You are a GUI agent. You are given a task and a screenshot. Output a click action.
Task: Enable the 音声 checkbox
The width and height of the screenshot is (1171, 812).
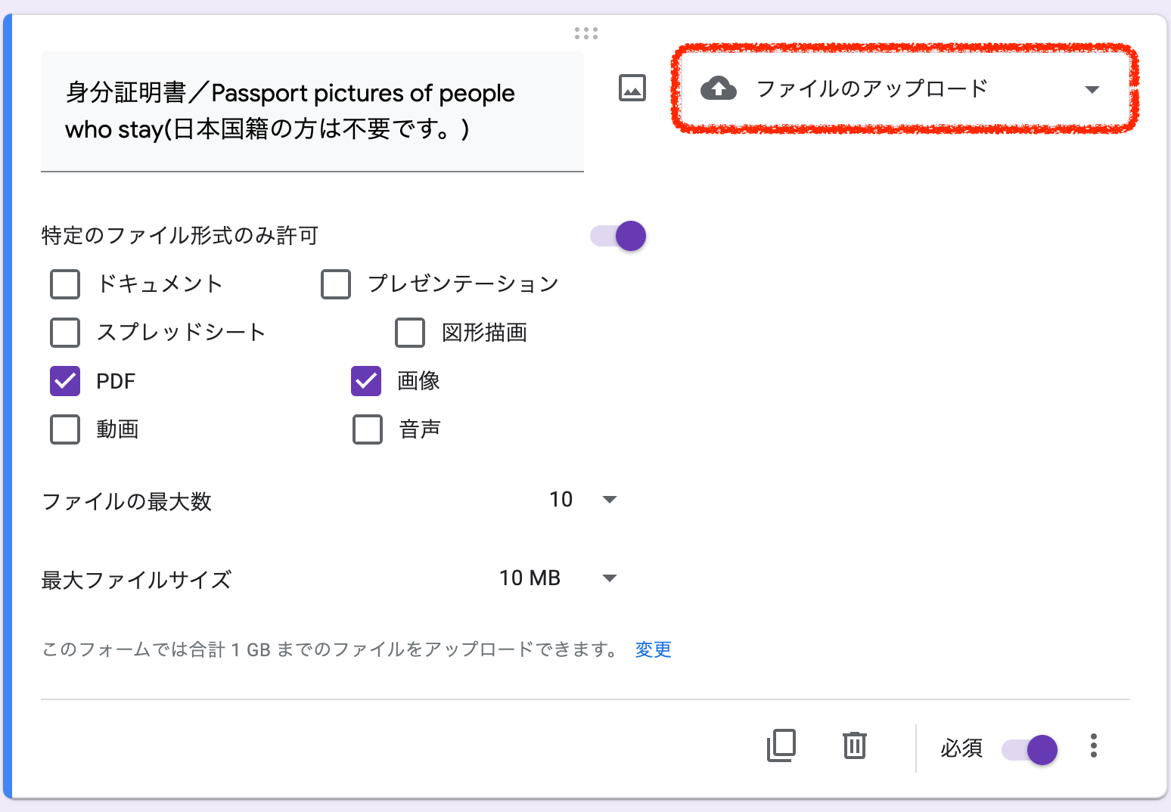tap(368, 429)
